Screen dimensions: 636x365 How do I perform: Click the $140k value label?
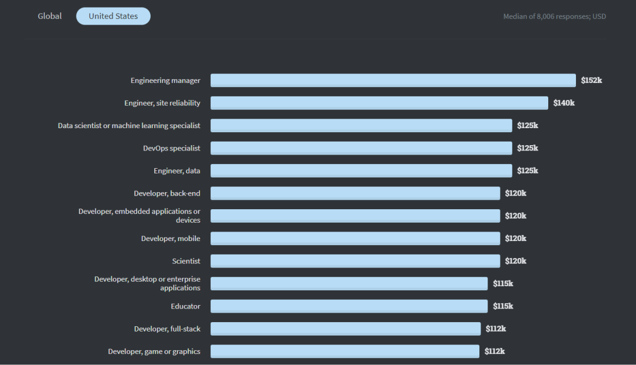[564, 103]
